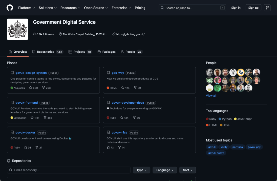The height and width of the screenshot is (181, 277).
Task: Click the green avatar in People's bottom row
Action: pyautogui.click(x=217, y=88)
